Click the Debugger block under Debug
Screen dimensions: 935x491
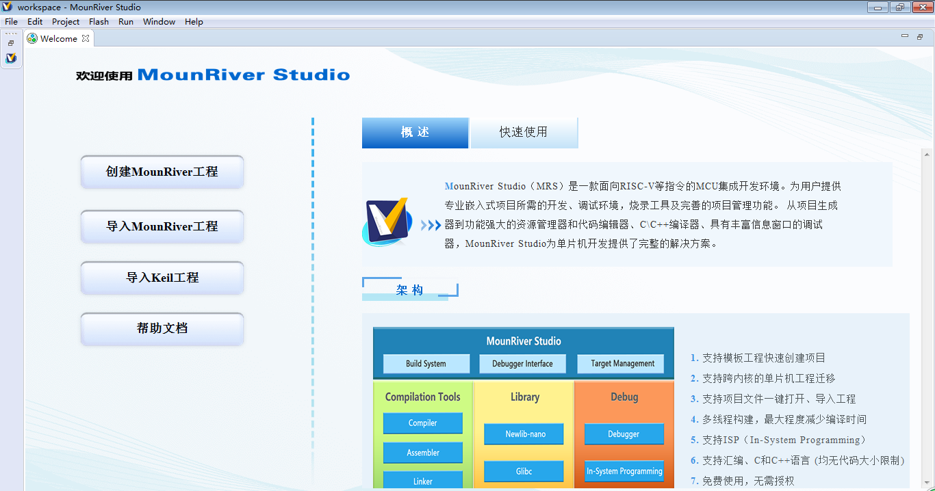[624, 434]
